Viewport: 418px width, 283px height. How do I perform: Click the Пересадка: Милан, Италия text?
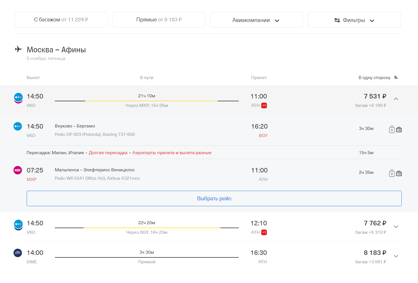point(55,153)
